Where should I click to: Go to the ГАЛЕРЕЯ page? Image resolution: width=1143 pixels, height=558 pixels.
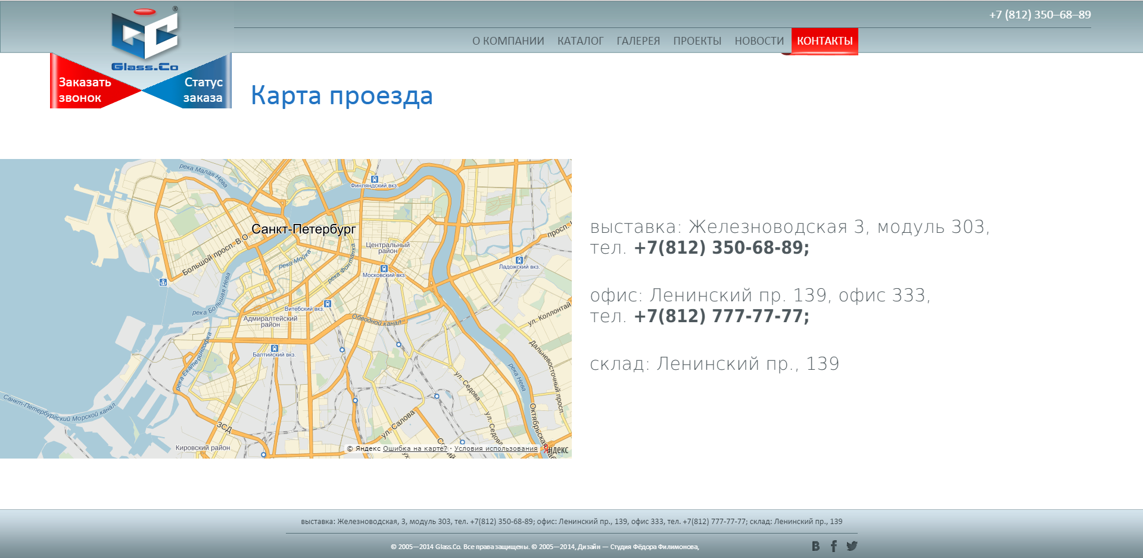pos(638,41)
